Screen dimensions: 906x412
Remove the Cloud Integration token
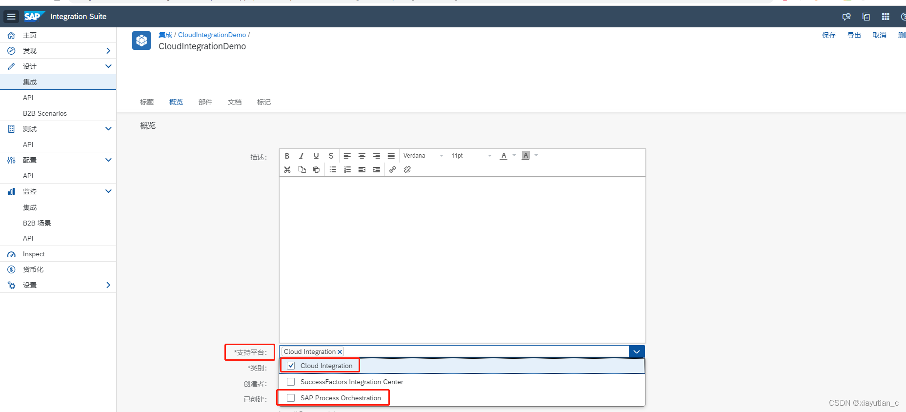pyautogui.click(x=340, y=352)
